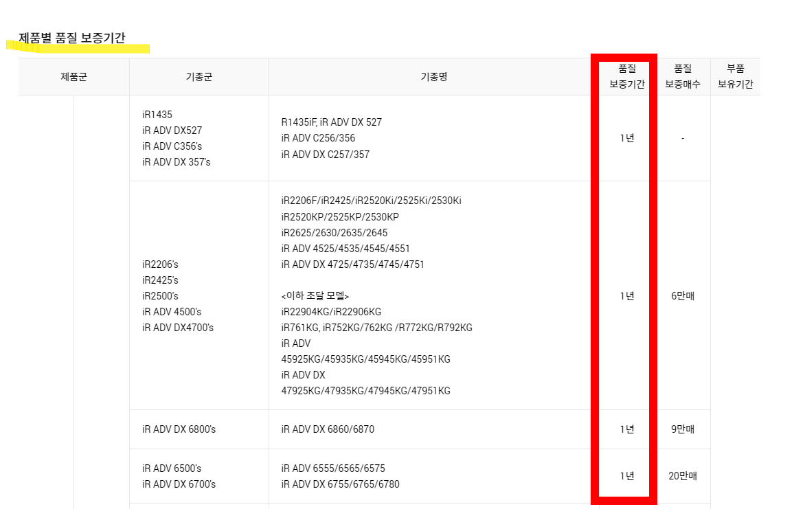Click the 'iR ADV 4500's' model group entry
Screen dimensions: 805x509
(x=172, y=312)
